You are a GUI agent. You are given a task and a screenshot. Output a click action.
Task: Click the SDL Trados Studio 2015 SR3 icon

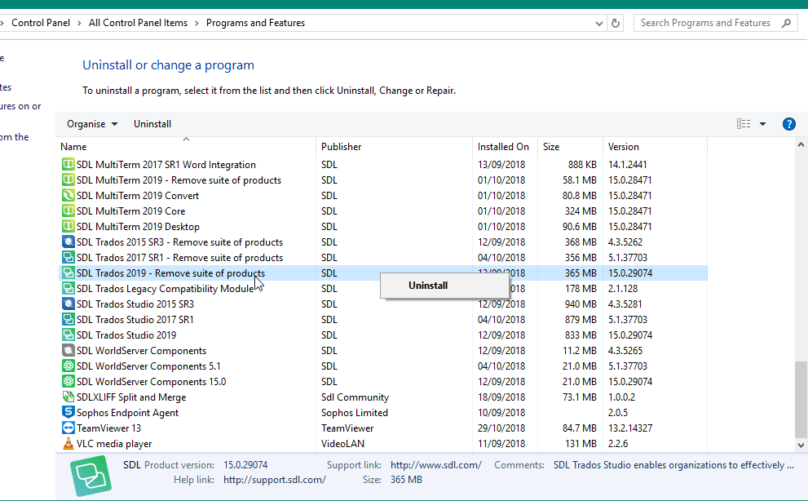[x=68, y=304]
